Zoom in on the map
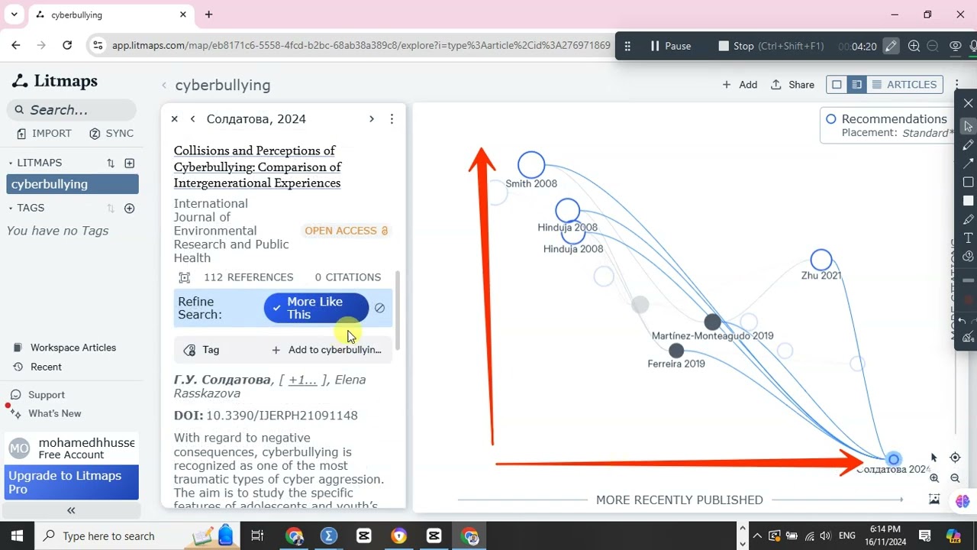 [934, 478]
